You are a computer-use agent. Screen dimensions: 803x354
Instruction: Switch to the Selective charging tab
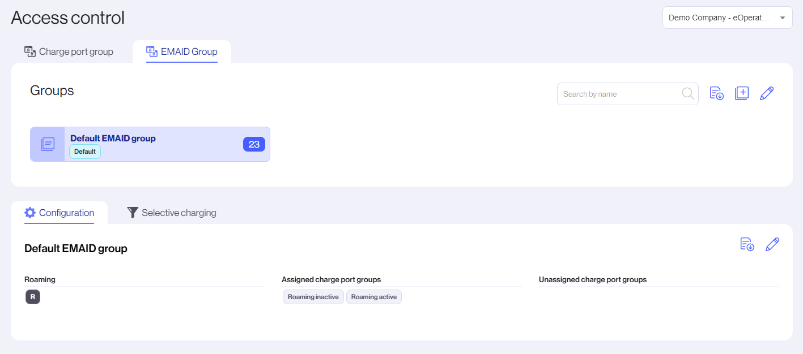click(172, 213)
